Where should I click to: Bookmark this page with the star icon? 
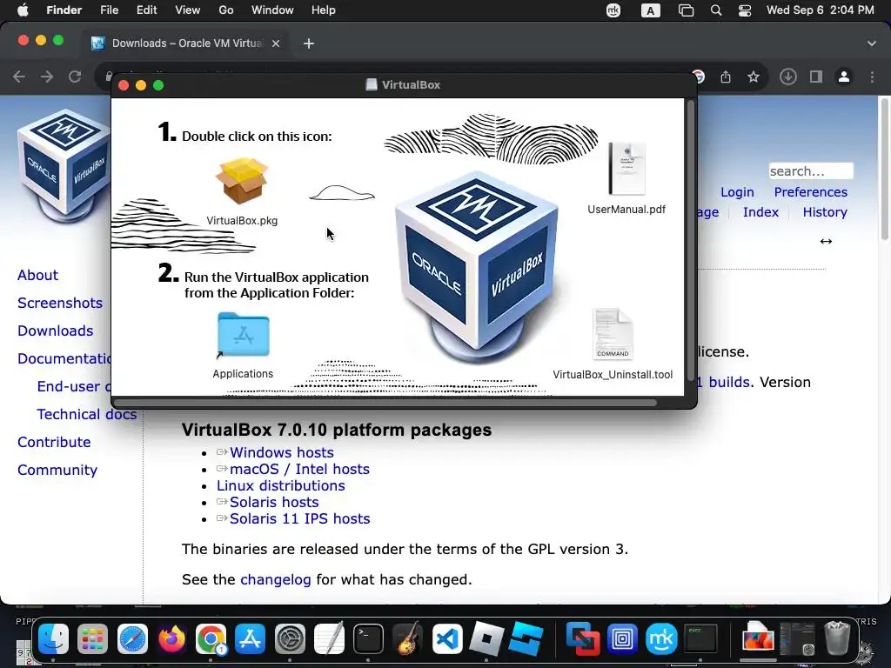click(x=754, y=77)
